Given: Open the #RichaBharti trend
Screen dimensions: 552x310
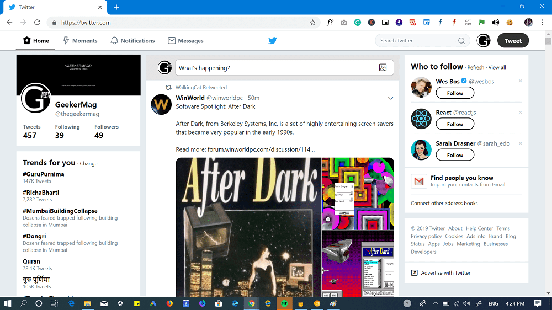Looking at the screenshot, I should click(x=41, y=193).
